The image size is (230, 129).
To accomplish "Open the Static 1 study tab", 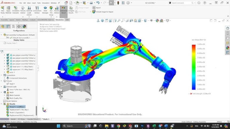I will click(x=46, y=119).
